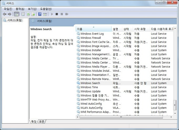This screenshot has width=179, height=130.
Task: Pause the service with the pause icon
Action: [62, 14]
